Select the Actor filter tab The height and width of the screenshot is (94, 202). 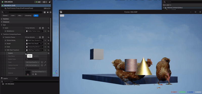(x=13, y=16)
